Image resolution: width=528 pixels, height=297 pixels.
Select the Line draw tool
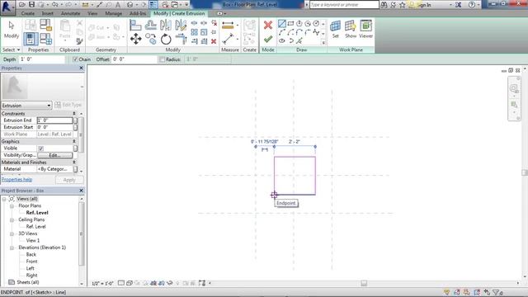(x=282, y=24)
